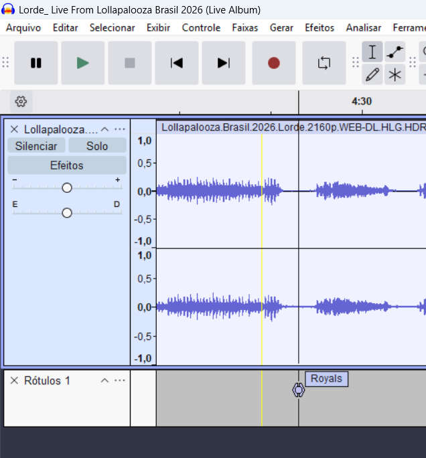
Task: Click the lower channel vertical scale 0,0
Action: pyautogui.click(x=144, y=307)
